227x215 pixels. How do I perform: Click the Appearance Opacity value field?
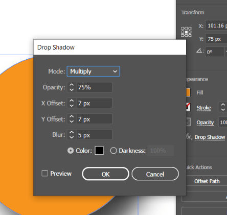[223, 122]
